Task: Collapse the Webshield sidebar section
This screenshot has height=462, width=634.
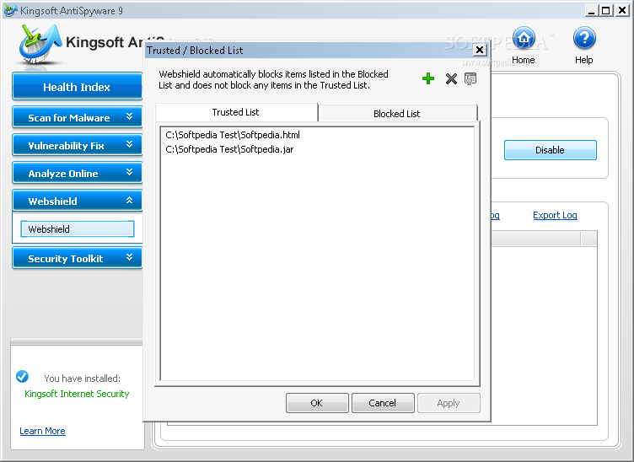Action: 77,201
